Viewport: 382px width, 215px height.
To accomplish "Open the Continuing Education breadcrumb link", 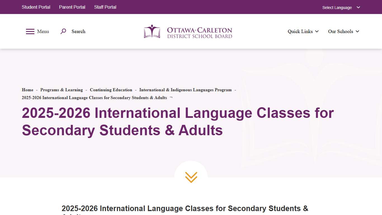I will (111, 90).
